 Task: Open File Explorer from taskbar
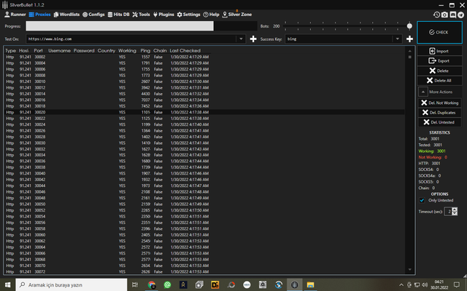click(310, 284)
